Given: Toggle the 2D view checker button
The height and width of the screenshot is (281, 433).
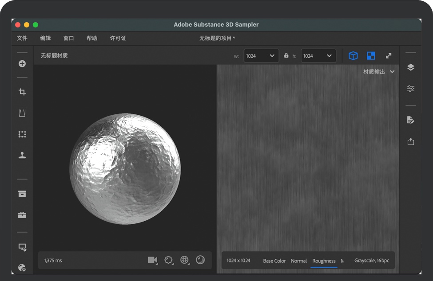Looking at the screenshot, I should 371,56.
